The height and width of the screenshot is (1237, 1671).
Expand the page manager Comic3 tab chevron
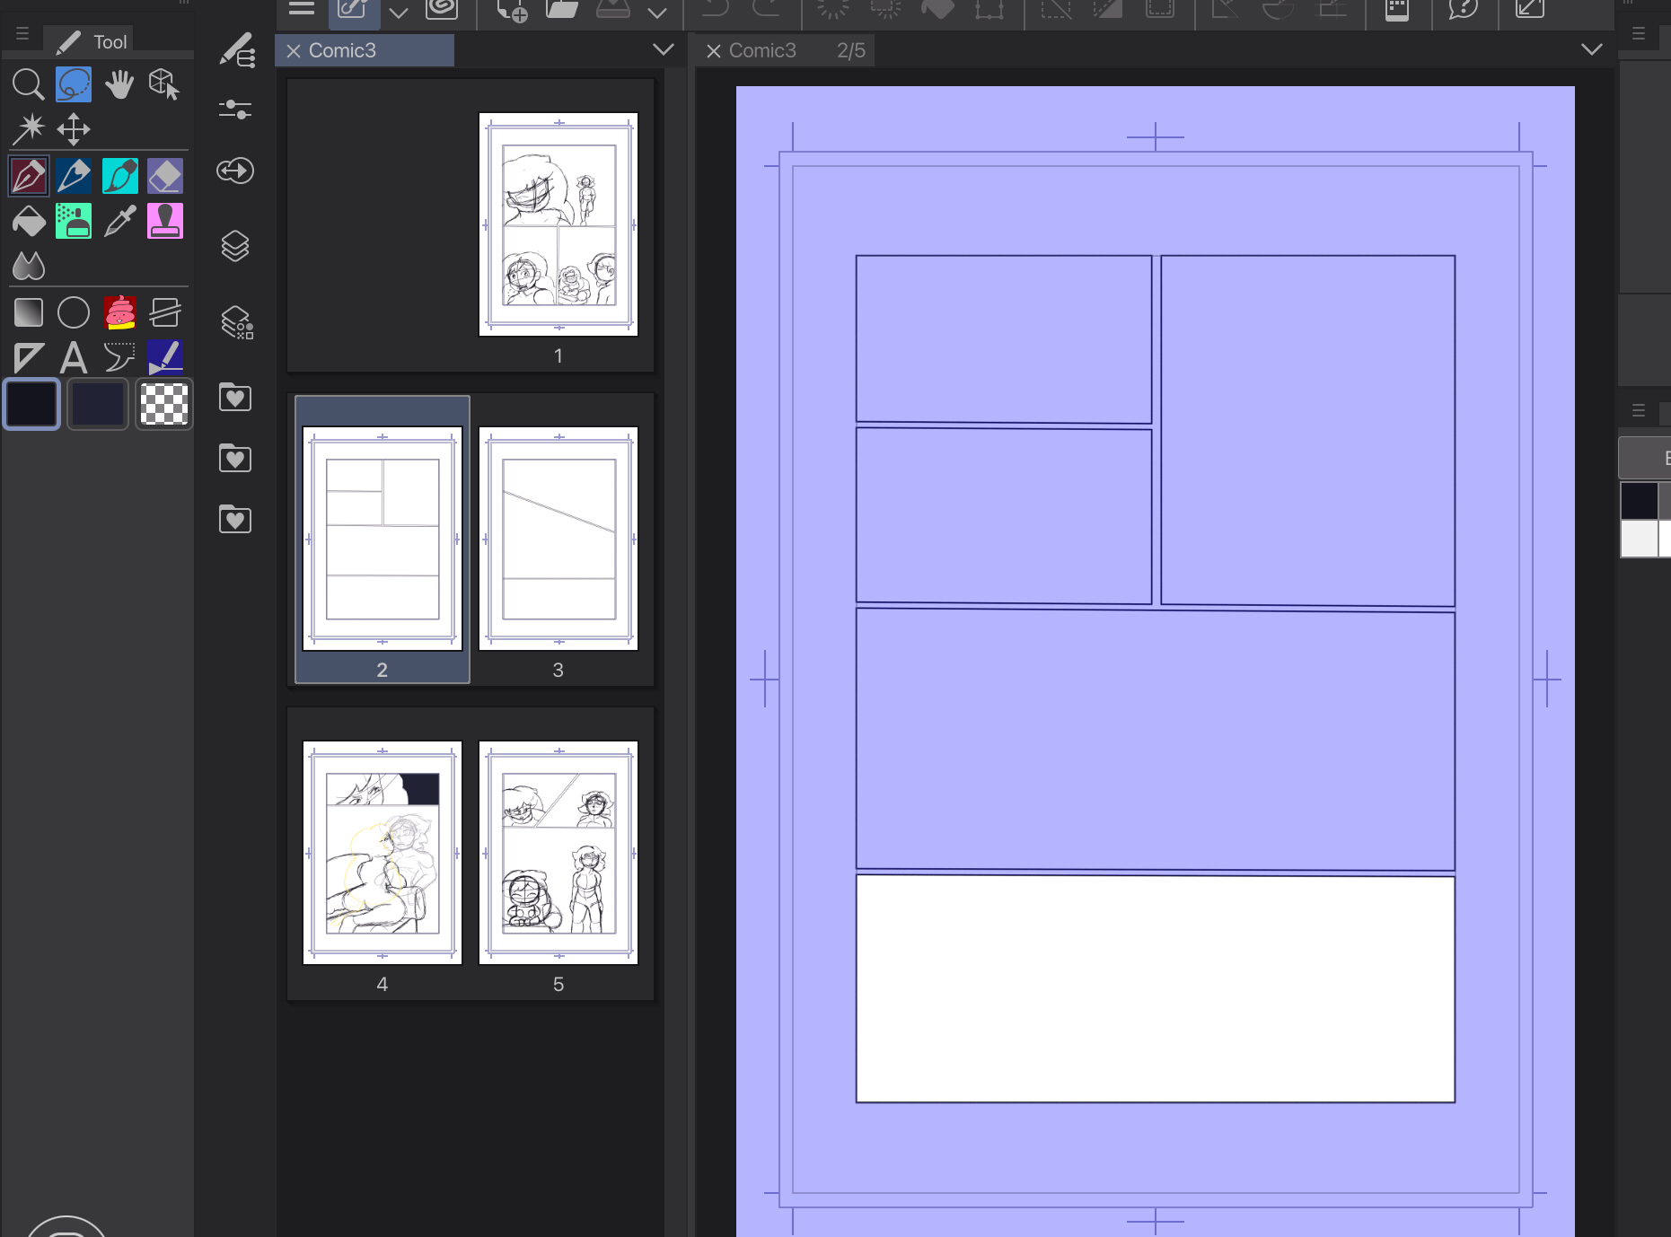coord(664,49)
